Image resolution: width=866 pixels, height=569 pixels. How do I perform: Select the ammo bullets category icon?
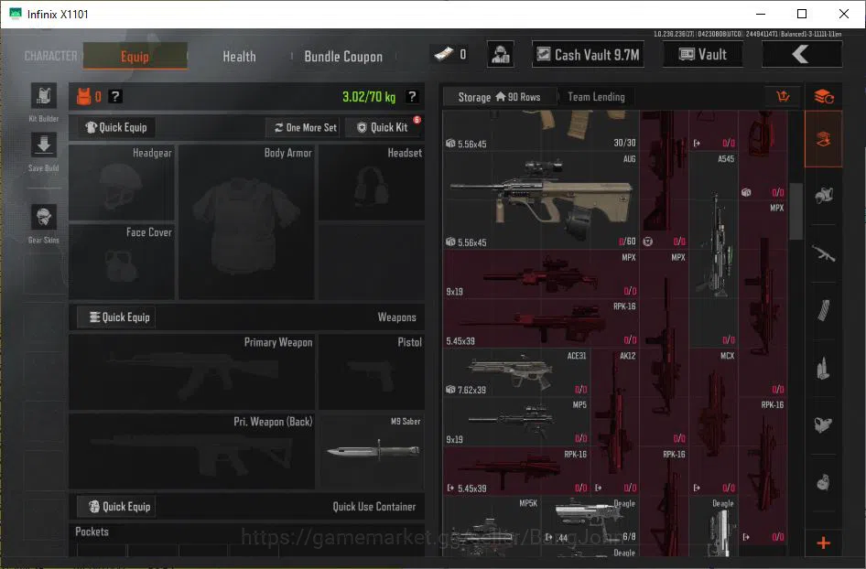pos(823,368)
